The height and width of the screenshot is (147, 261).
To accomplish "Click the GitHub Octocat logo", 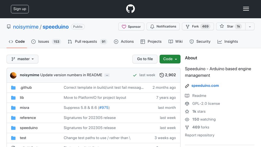I will click(130, 9).
